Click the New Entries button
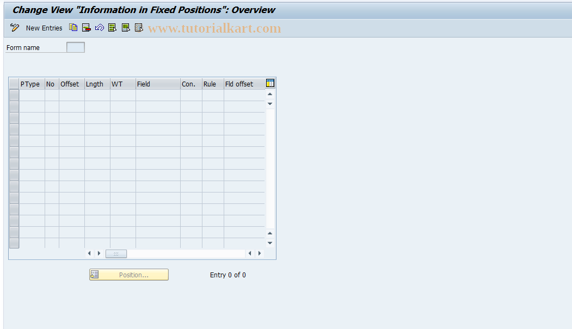Image resolution: width=572 pixels, height=329 pixels. click(x=44, y=28)
